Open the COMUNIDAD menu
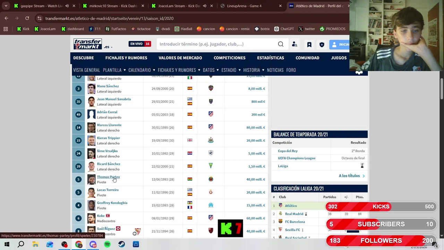444x250 pixels. tap(307, 58)
